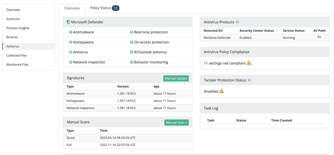Click the Antimalware version 1.391.1418.0
Image resolution: width=334 pixels, height=155 pixels.
(126, 93)
